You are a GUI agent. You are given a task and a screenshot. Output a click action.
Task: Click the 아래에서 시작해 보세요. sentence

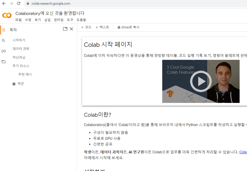pos(104,158)
